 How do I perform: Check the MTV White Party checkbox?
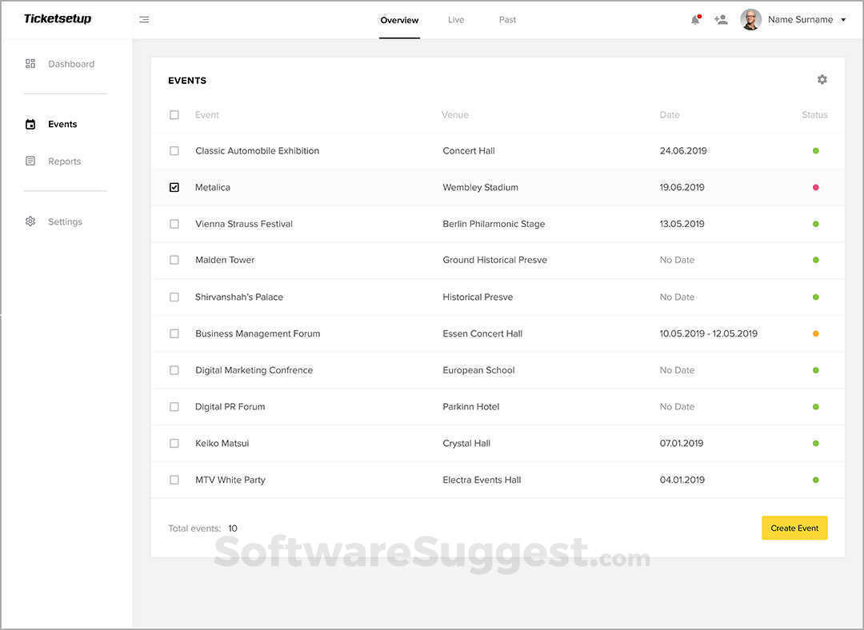174,480
